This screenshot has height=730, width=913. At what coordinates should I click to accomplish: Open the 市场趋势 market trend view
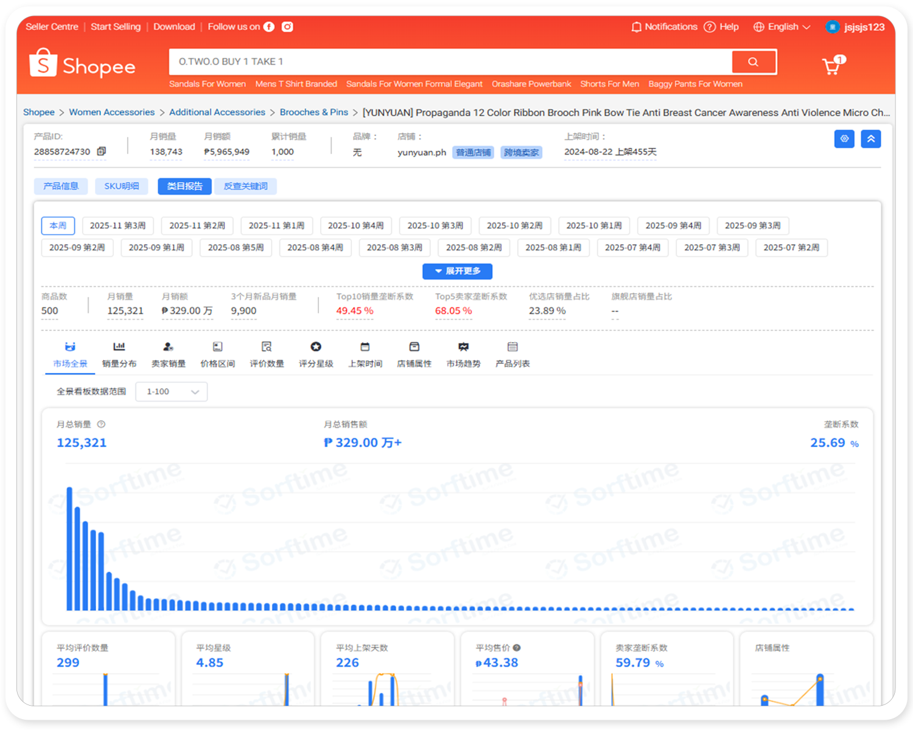[x=463, y=354]
